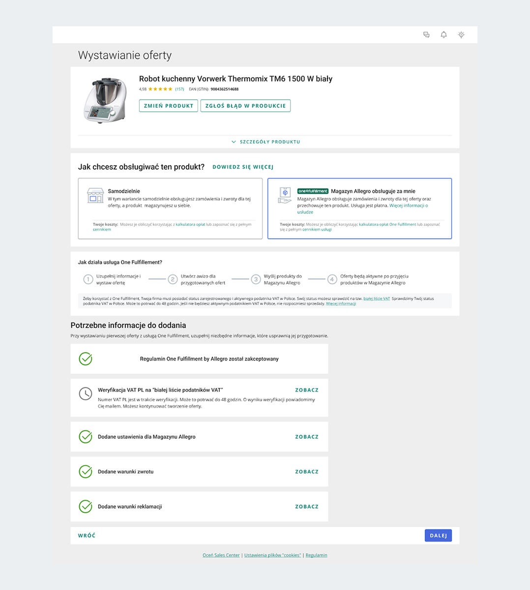Open cennikiem usługi link

click(317, 230)
